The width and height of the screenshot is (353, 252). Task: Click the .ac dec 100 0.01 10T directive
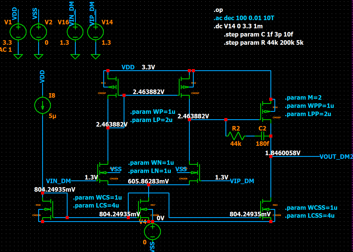click(x=244, y=18)
